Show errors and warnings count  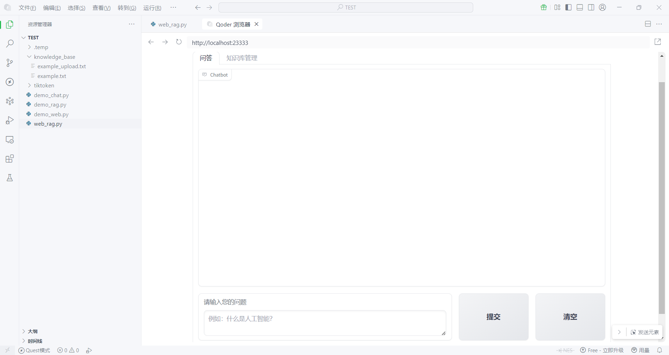pyautogui.click(x=68, y=350)
